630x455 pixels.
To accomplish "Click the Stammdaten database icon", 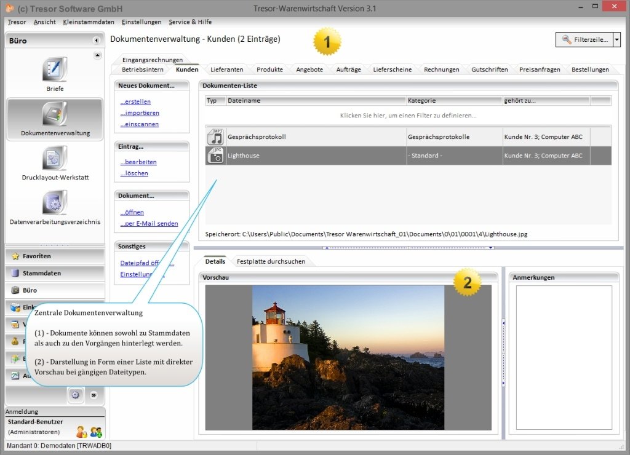I will (x=15, y=273).
